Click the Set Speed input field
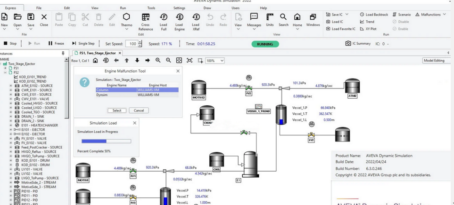Viewport: 454px width, 205px height. point(132,44)
